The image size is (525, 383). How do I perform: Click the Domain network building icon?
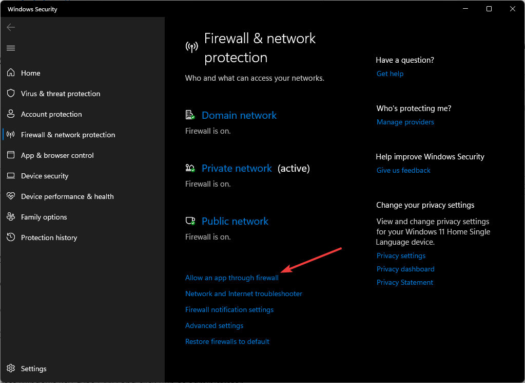pyautogui.click(x=190, y=115)
